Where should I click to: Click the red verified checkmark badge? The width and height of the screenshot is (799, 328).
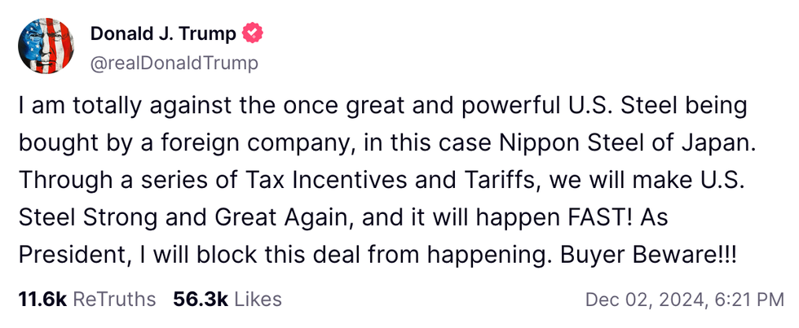click(x=254, y=34)
